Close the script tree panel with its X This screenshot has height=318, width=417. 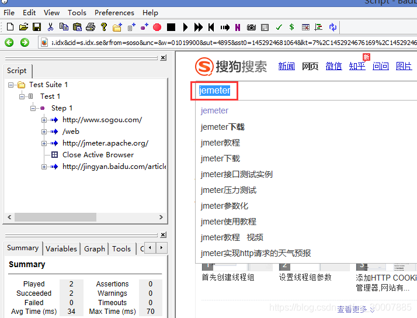pyautogui.click(x=164, y=58)
